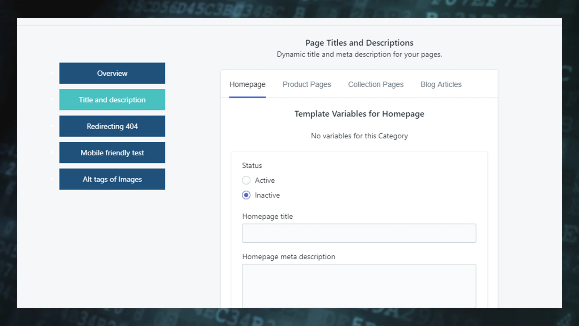Switch to the Homepage tab
The width and height of the screenshot is (579, 326).
pyautogui.click(x=248, y=84)
